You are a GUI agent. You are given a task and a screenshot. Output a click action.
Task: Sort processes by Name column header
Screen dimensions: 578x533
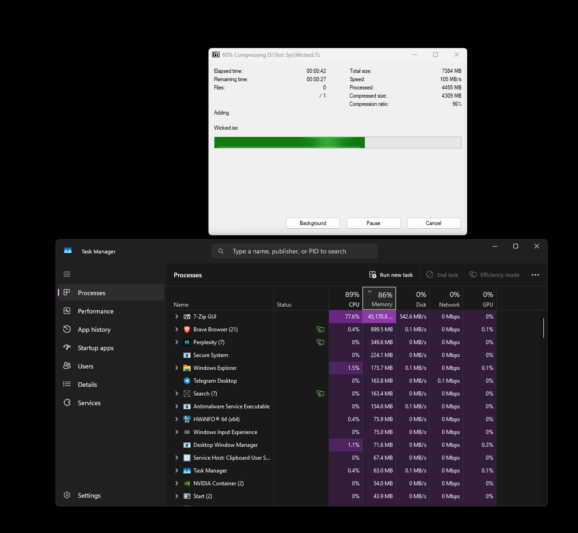click(220, 299)
